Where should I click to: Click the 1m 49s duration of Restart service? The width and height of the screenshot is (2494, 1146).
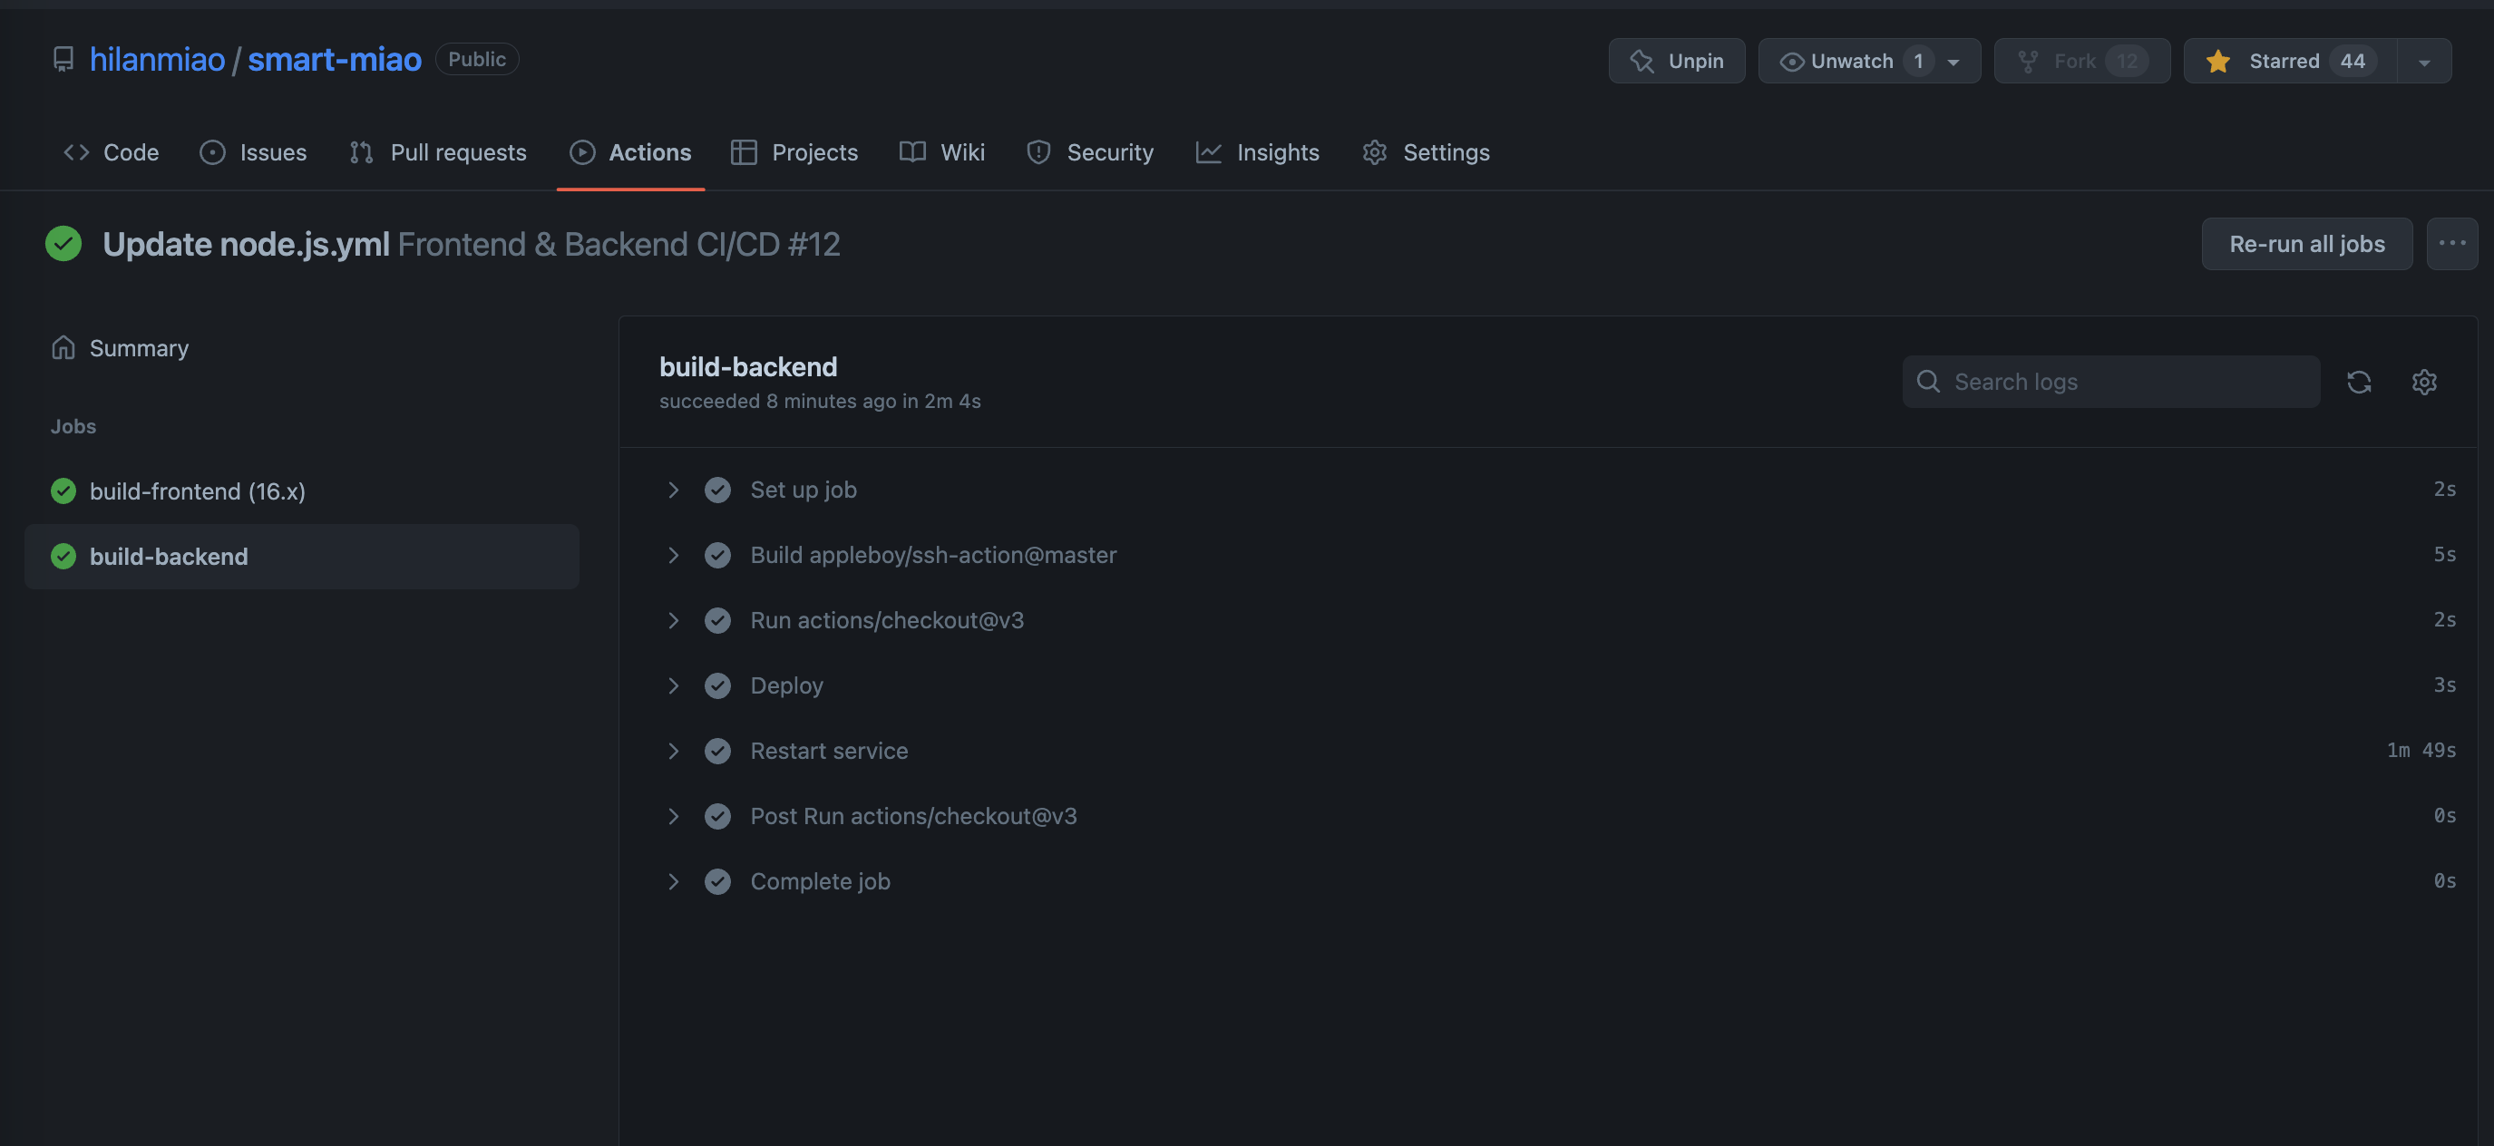point(2421,750)
